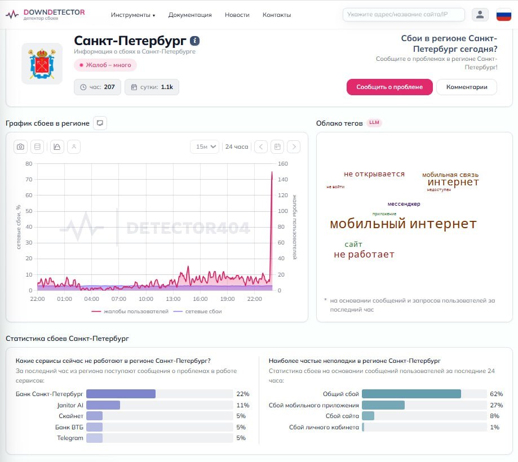This screenshot has height=462, width=518.
Task: Open the Новости menu item
Action: point(237,15)
